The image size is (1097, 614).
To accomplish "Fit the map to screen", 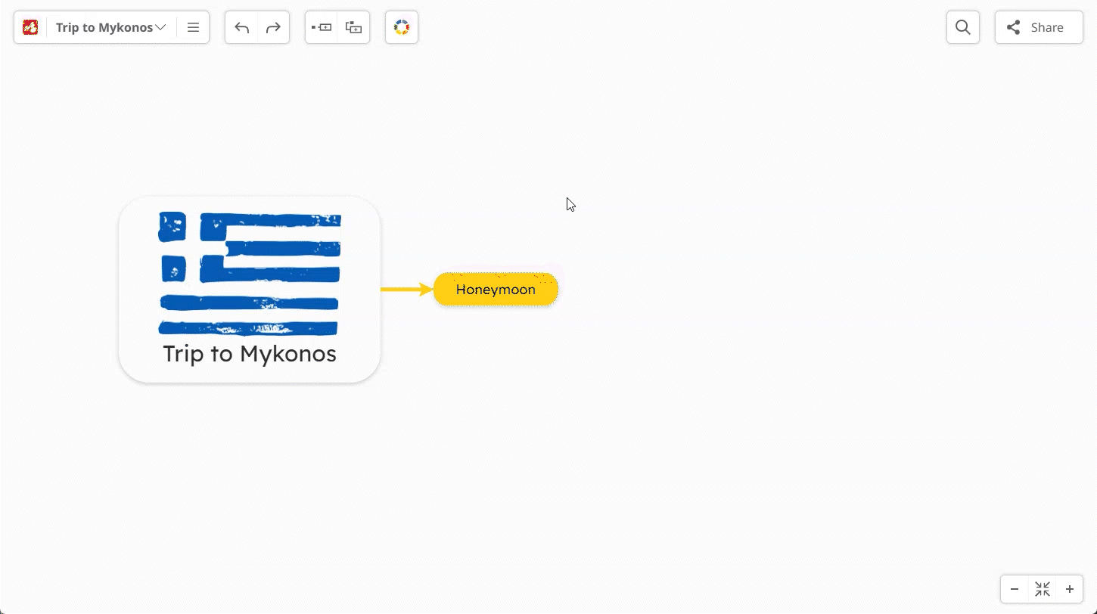I will pyautogui.click(x=1043, y=589).
